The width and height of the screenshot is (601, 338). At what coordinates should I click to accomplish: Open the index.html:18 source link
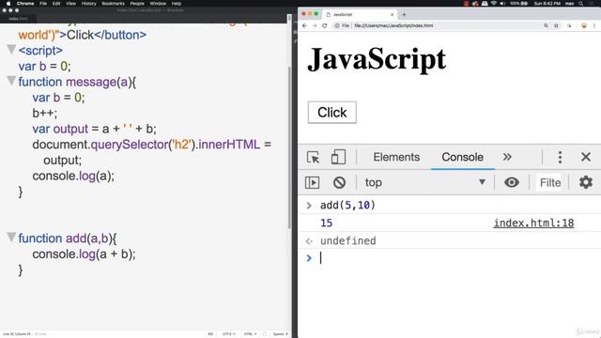coord(533,223)
